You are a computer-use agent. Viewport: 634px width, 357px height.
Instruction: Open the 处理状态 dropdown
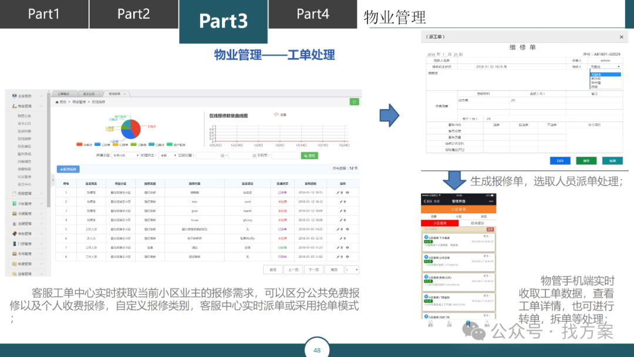167,156
